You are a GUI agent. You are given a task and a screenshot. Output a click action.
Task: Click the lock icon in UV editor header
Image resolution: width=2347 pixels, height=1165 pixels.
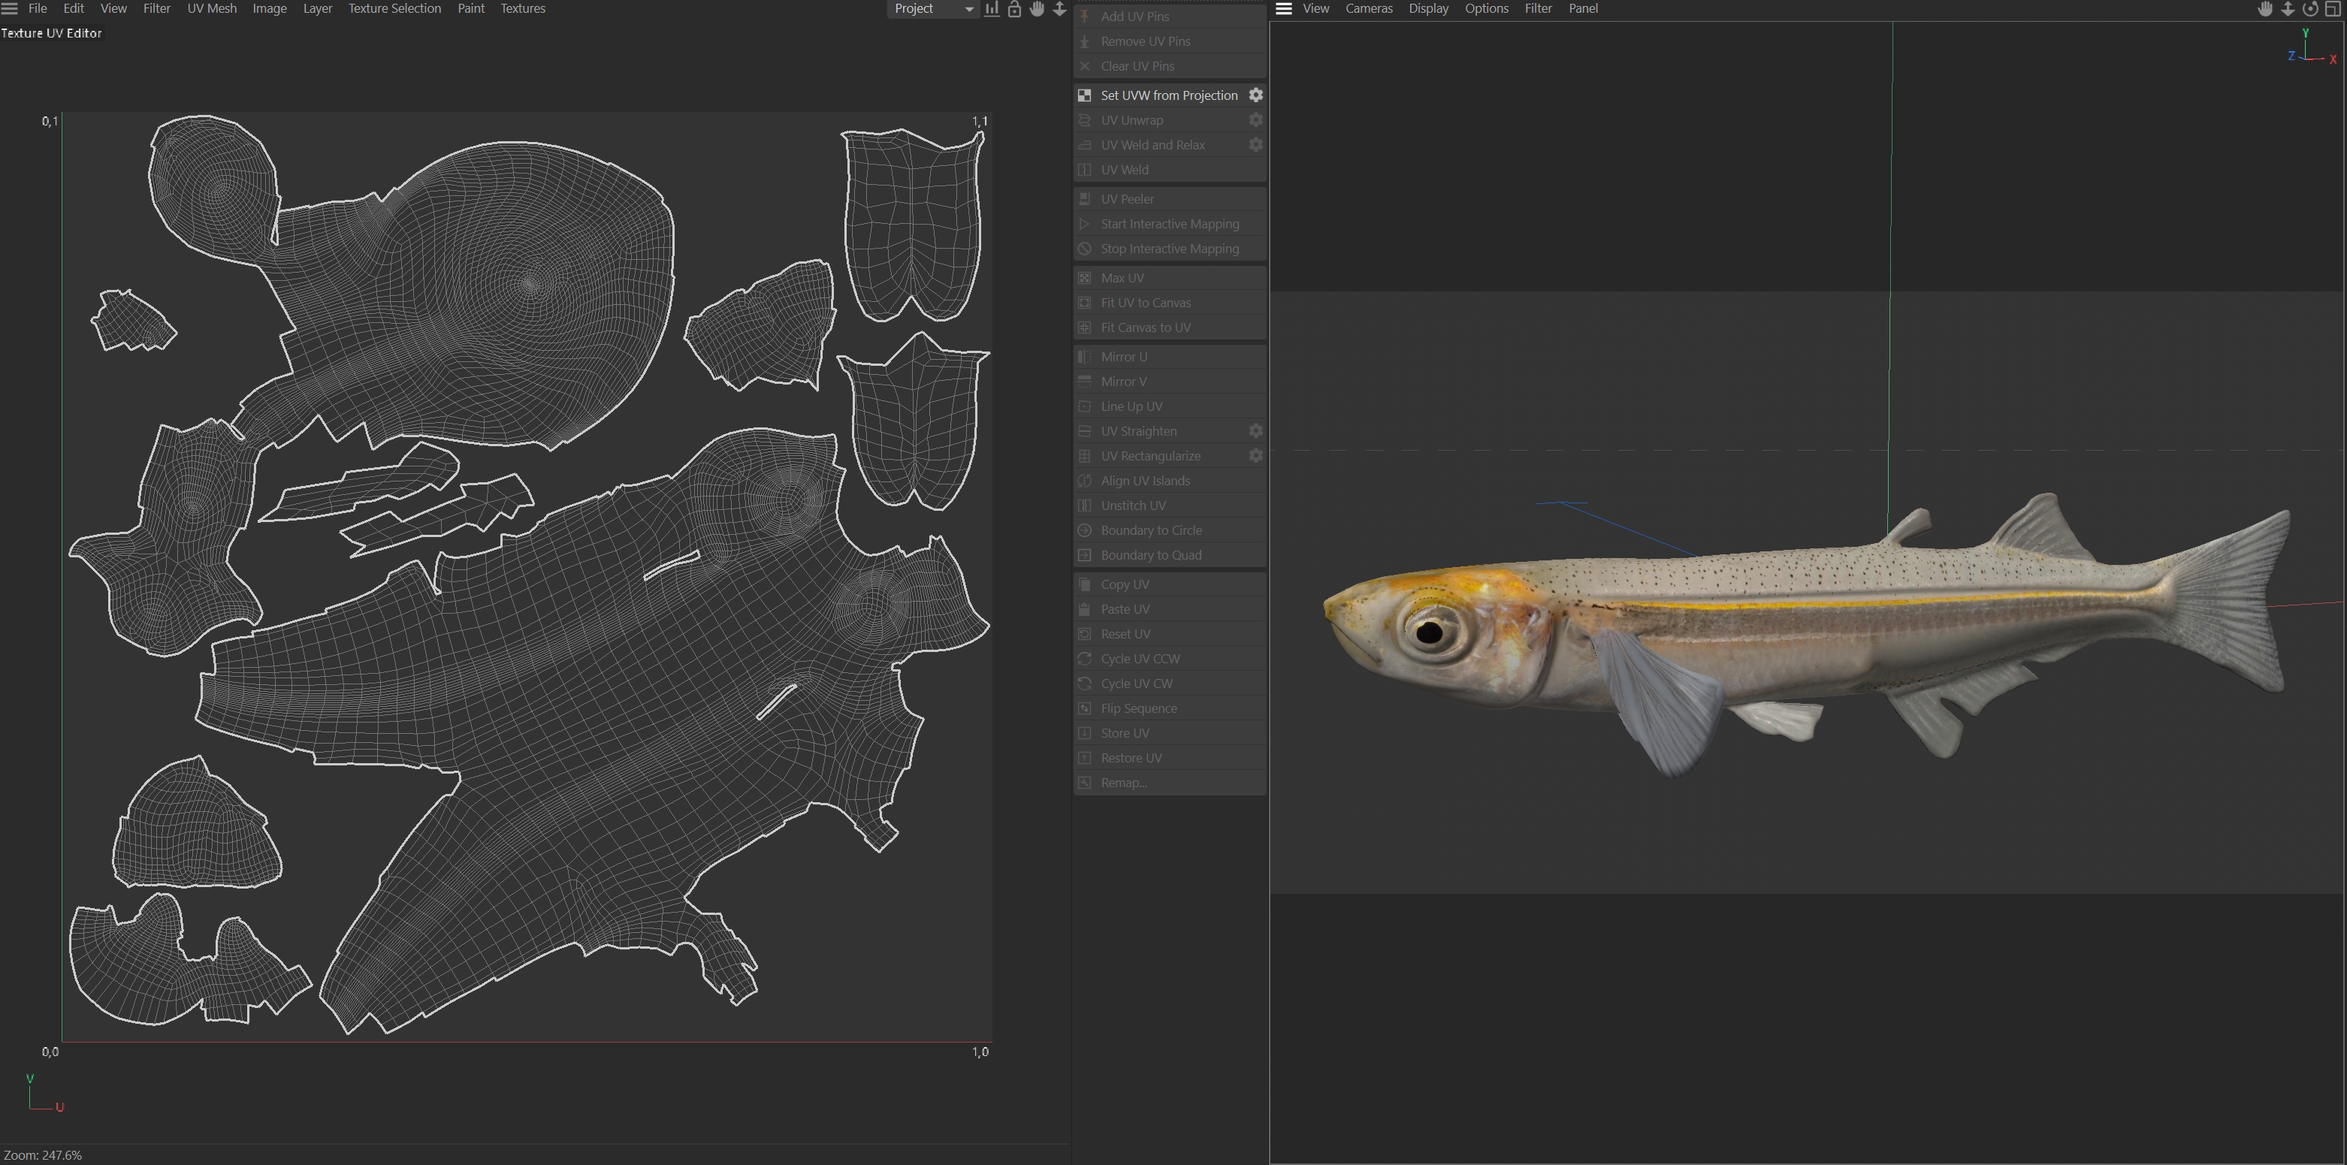(1014, 9)
